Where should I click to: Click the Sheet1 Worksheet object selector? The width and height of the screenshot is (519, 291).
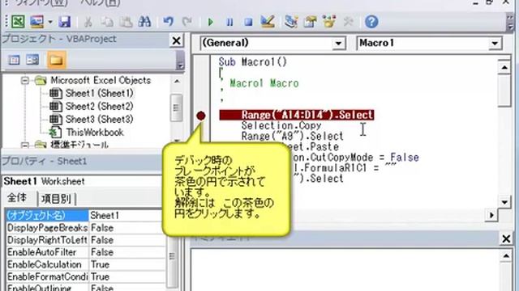pos(83,181)
